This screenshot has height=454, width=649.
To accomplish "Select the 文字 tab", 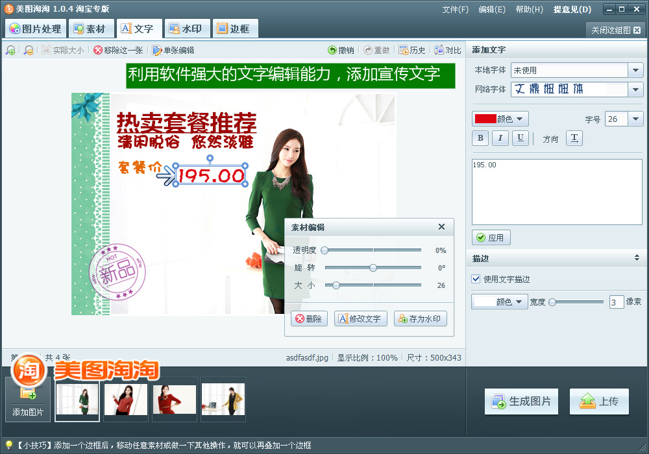I will (138, 29).
